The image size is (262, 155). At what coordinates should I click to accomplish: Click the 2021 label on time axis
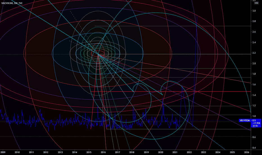point(175,152)
